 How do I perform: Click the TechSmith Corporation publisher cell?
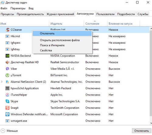click(x=65, y=108)
